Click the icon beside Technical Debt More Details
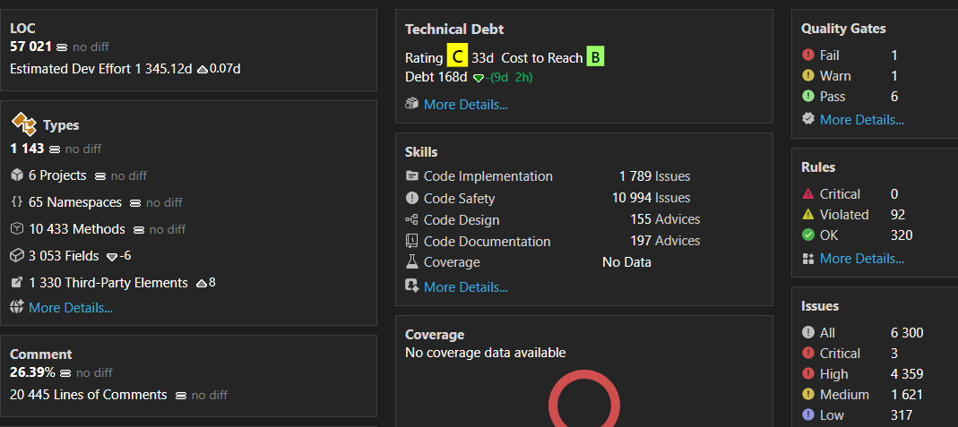The width and height of the screenshot is (958, 427). point(412,105)
